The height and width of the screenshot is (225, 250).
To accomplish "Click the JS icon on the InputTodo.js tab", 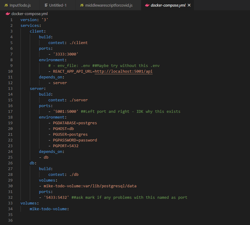I will (x=6, y=5).
